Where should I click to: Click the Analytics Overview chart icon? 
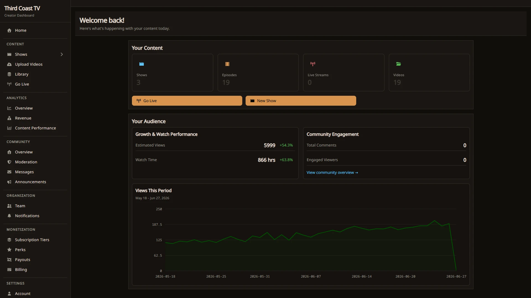coord(9,108)
